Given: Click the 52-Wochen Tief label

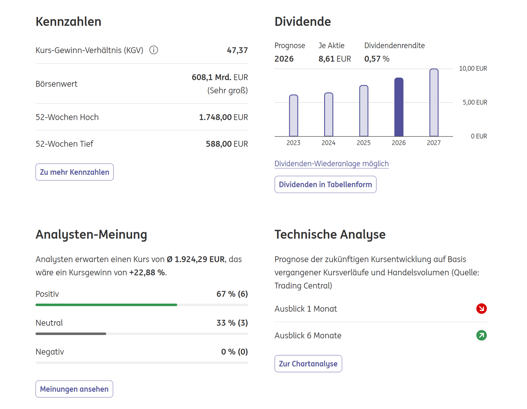Looking at the screenshot, I should click(64, 144).
